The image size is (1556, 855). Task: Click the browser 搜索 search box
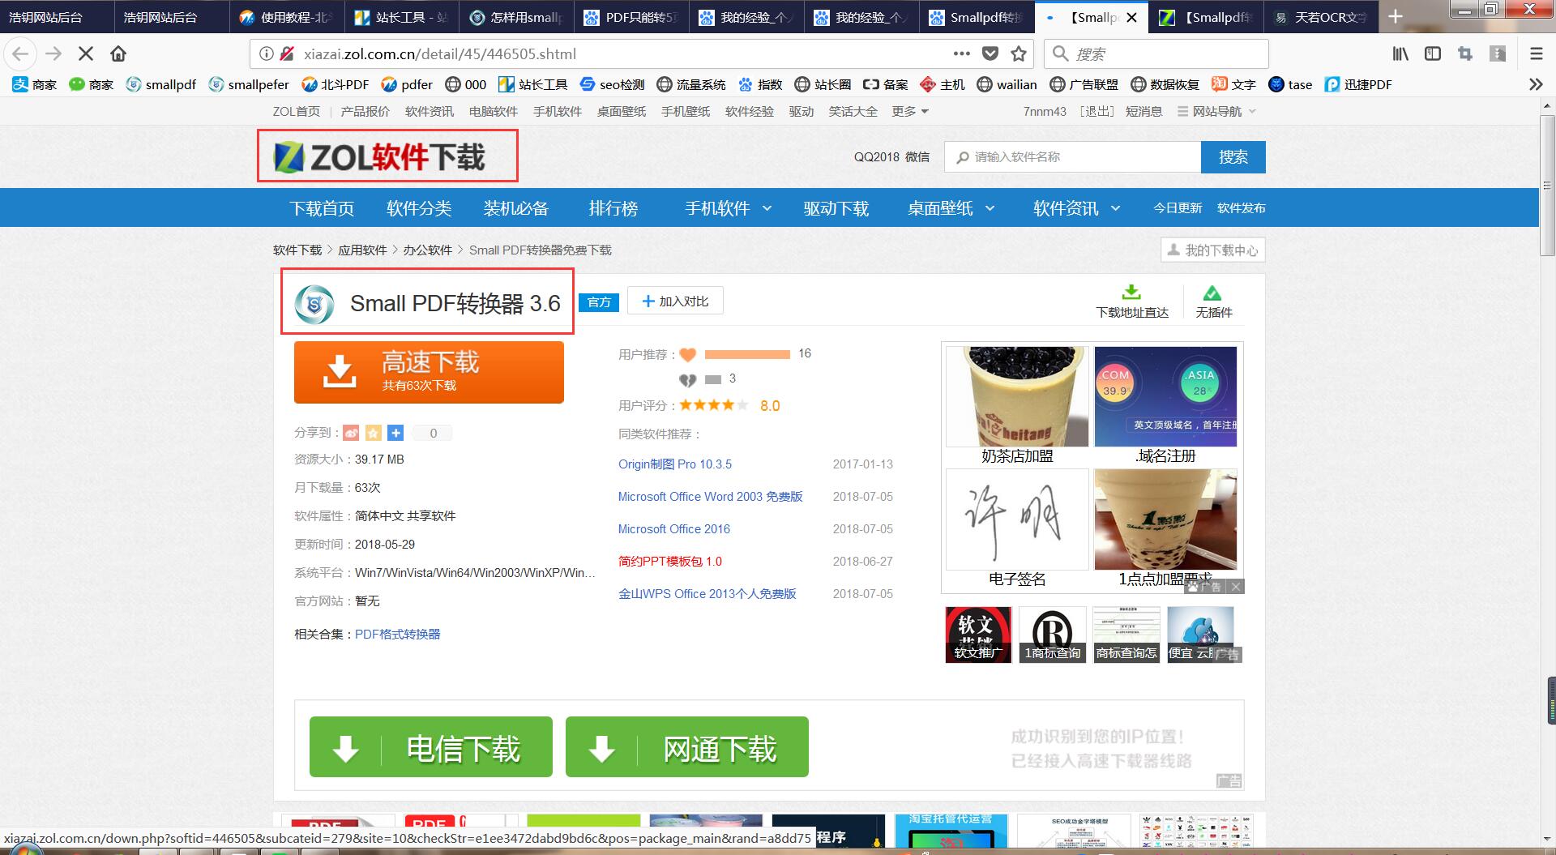(x=1156, y=53)
